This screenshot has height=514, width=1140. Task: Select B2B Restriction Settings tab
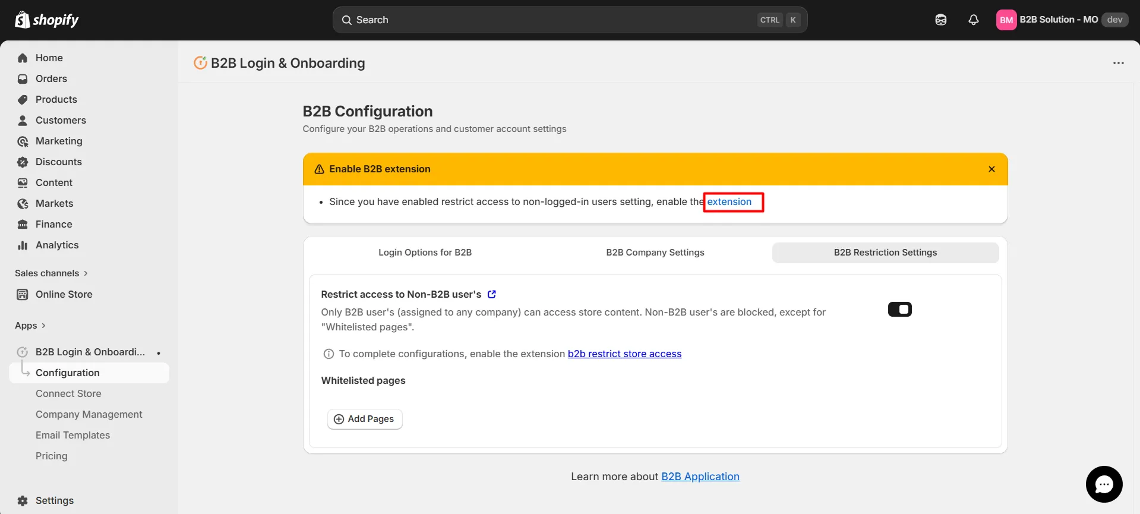(x=885, y=253)
